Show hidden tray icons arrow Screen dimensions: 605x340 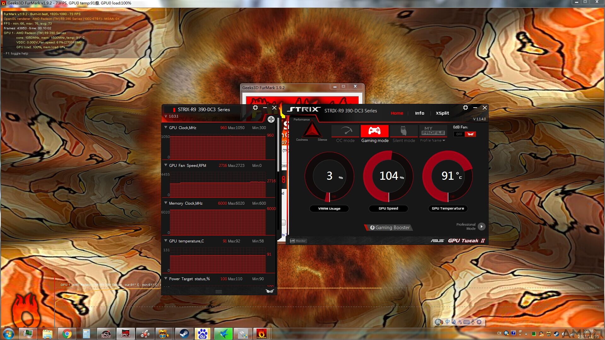[x=526, y=334]
